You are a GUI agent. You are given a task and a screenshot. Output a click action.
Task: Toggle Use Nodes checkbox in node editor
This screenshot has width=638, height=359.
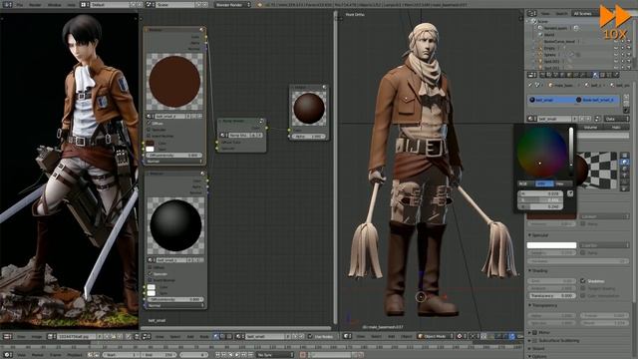310,337
